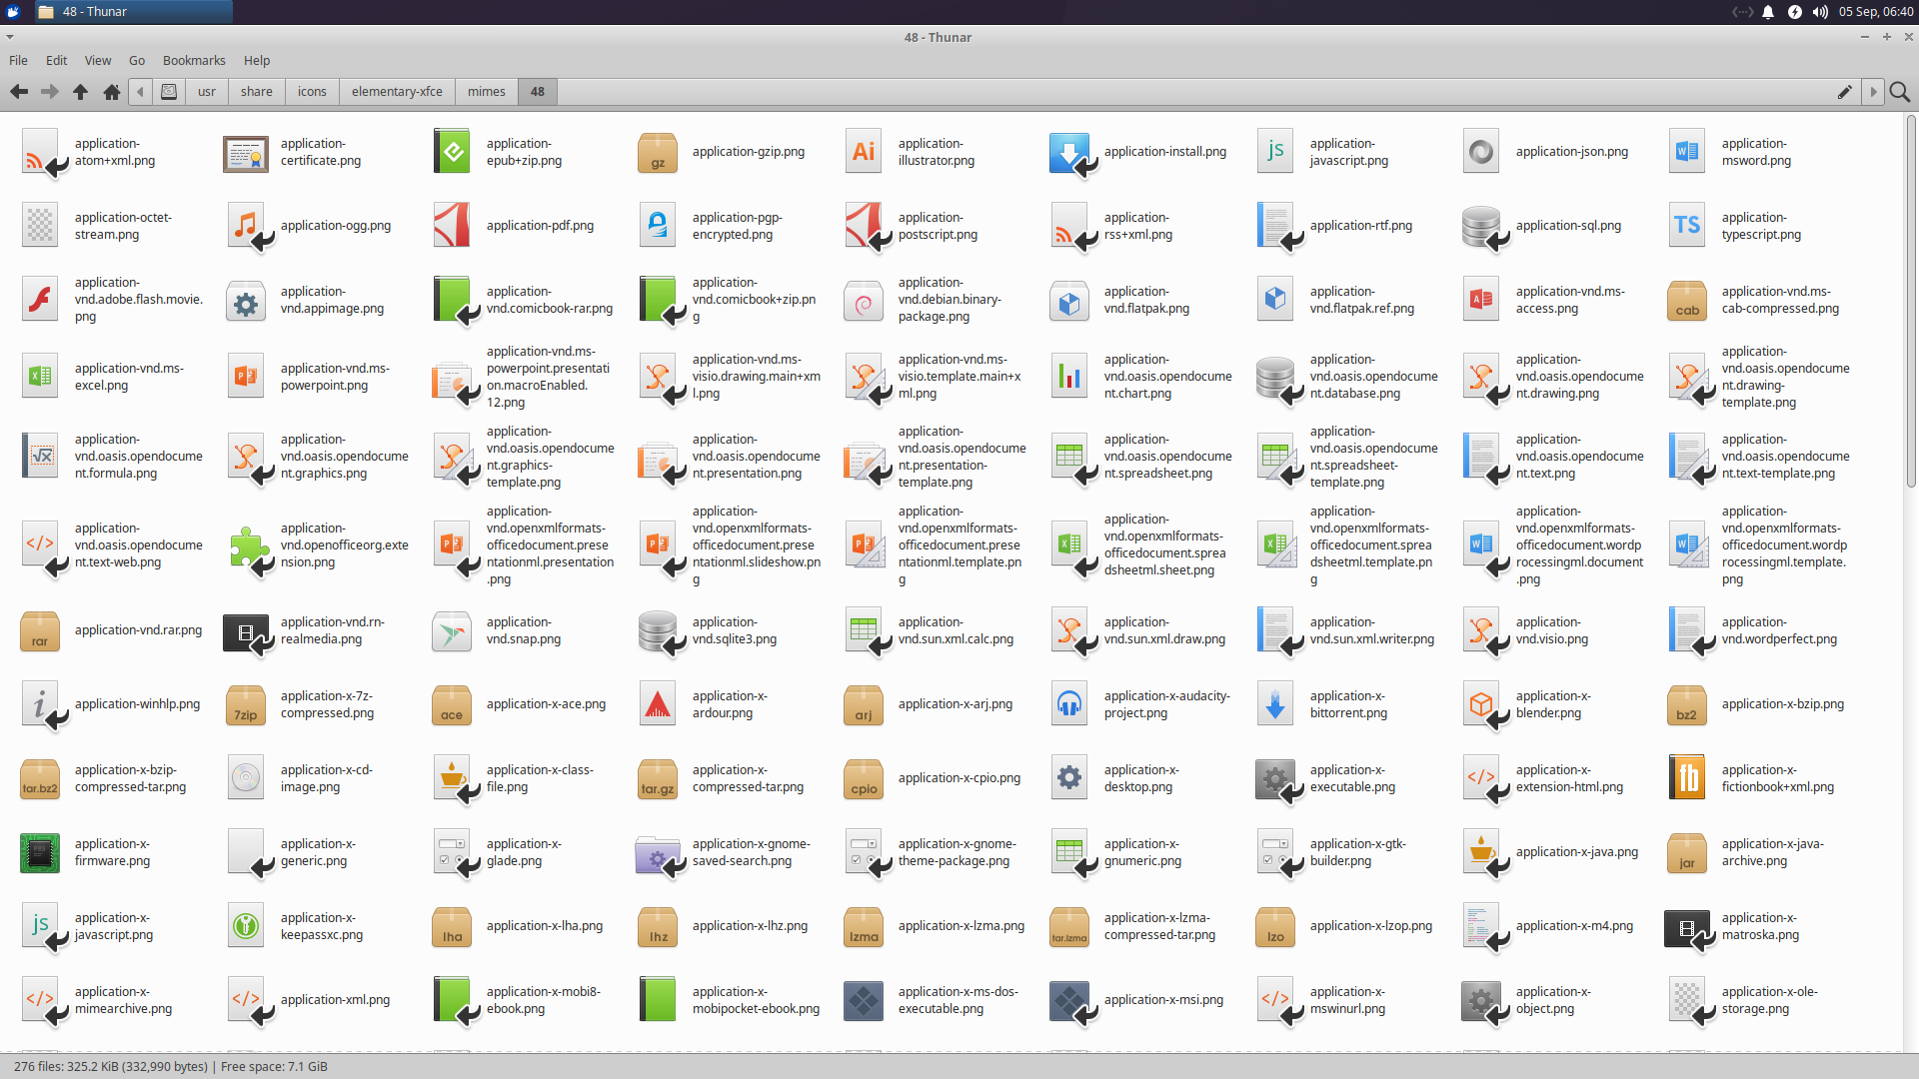Click the application-rtf.png file name
The width and height of the screenshot is (1919, 1079).
pyautogui.click(x=1360, y=226)
